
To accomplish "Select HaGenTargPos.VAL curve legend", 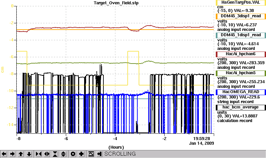I will [x=241, y=2].
